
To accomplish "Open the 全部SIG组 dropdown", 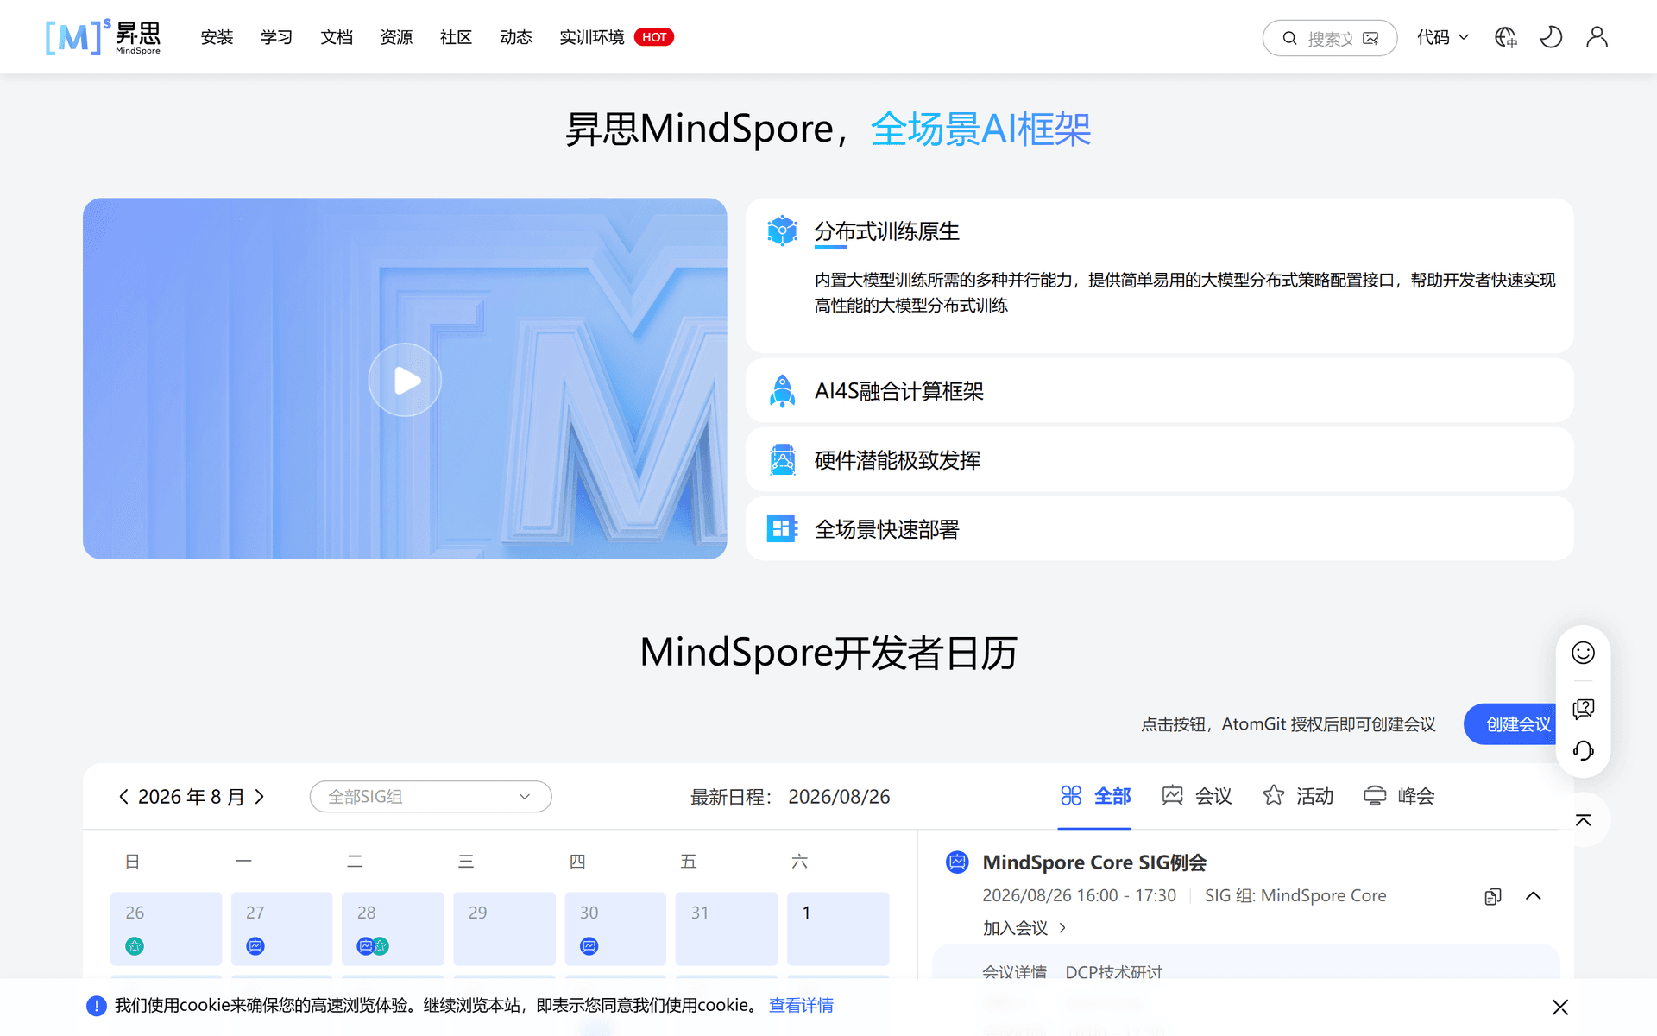I will tap(431, 796).
